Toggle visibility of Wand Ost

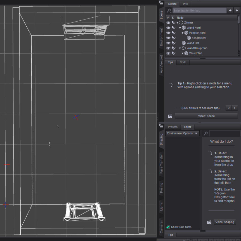point(168,43)
